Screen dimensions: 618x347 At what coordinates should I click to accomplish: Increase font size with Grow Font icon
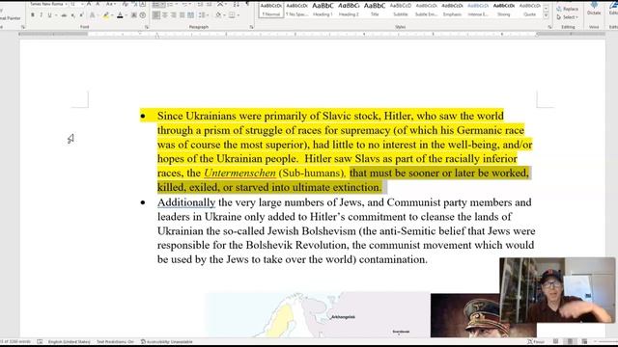[89, 4]
